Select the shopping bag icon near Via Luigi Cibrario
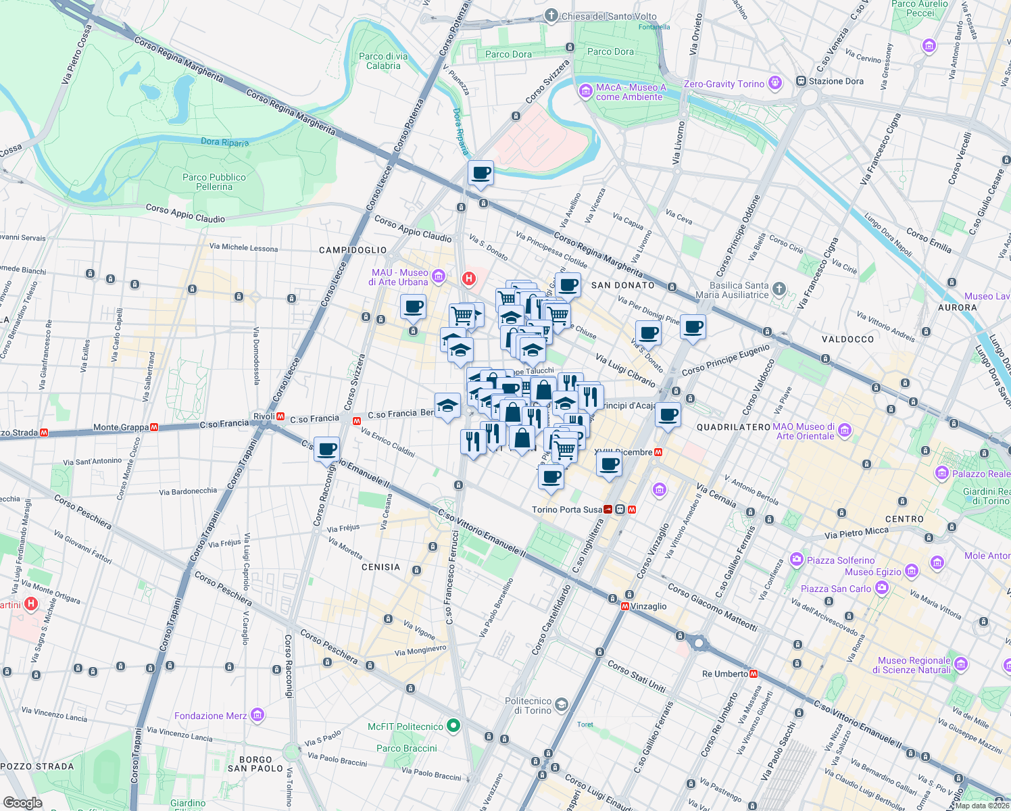 coord(543,390)
